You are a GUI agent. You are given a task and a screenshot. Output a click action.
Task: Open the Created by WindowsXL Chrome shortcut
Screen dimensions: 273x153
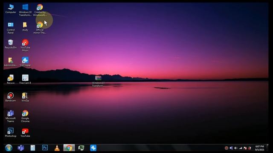tap(40, 10)
